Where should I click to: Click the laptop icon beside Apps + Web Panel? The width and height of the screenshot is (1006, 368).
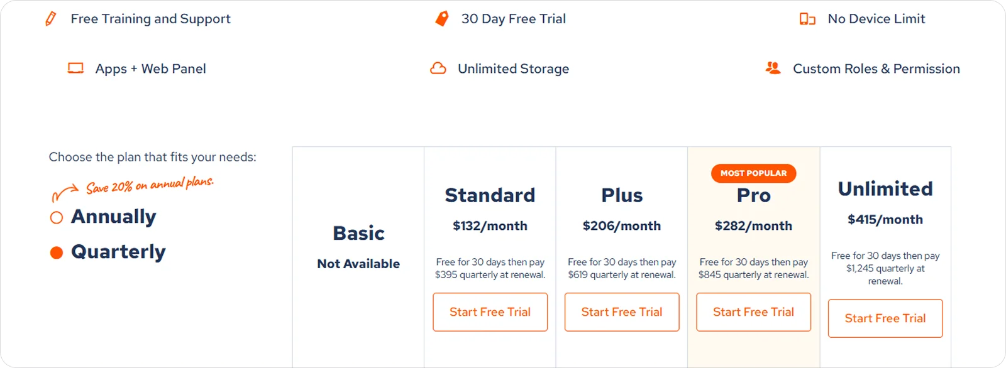click(x=75, y=68)
